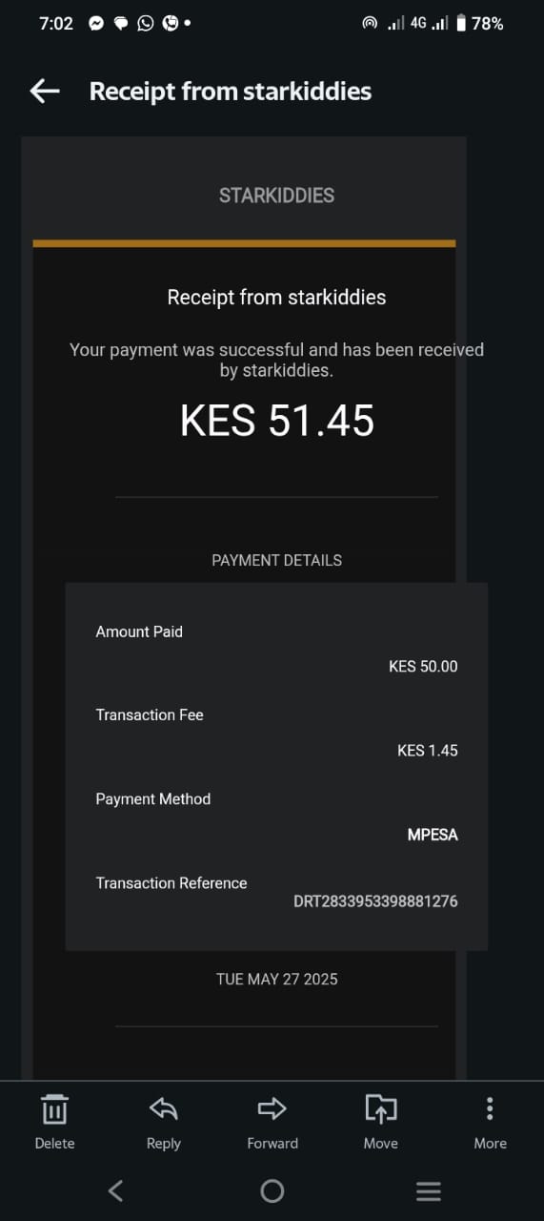Tap the MPESA payment method value
This screenshot has width=544, height=1221.
[433, 835]
